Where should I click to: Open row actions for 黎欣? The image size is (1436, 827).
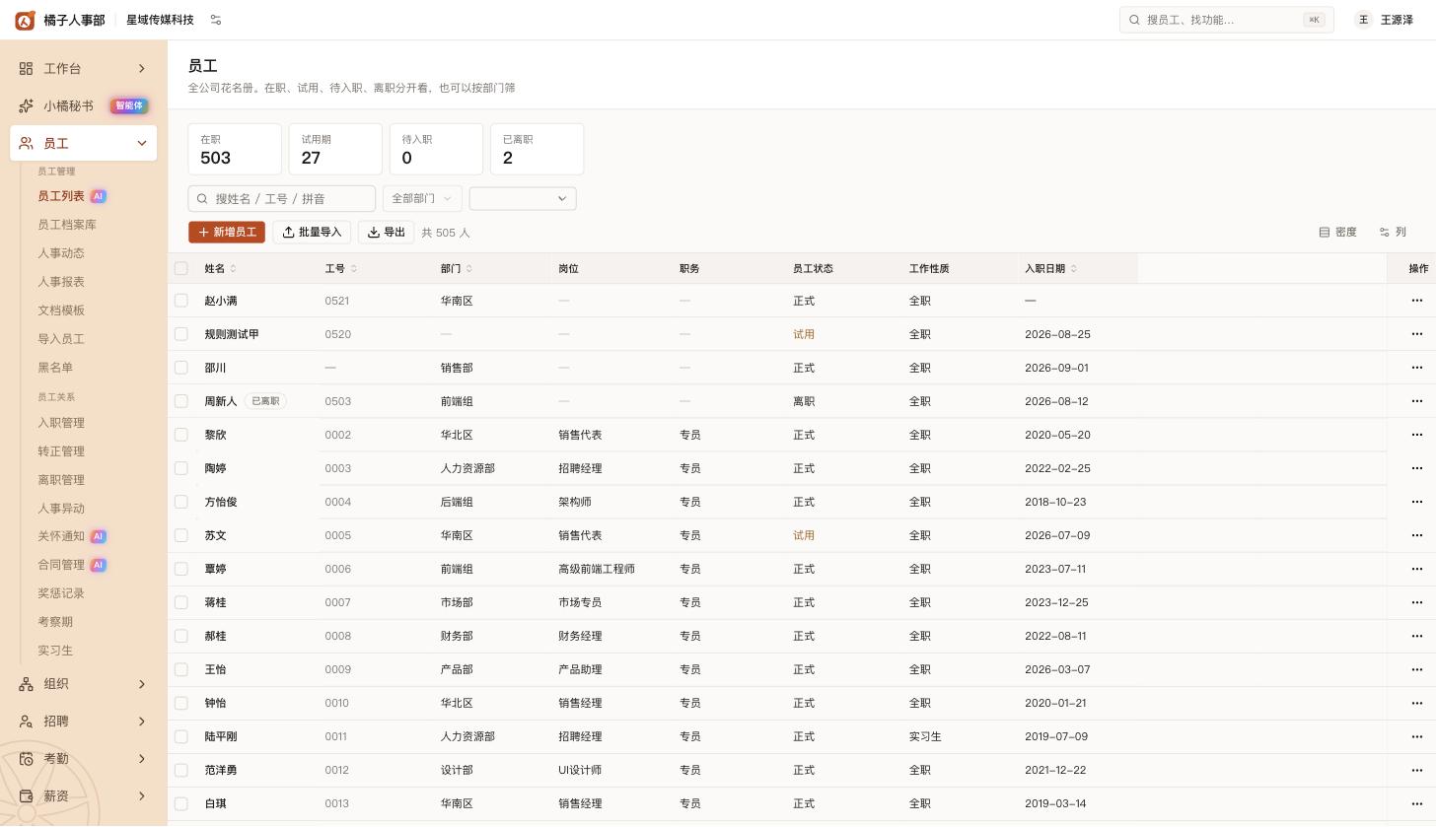(x=1417, y=435)
